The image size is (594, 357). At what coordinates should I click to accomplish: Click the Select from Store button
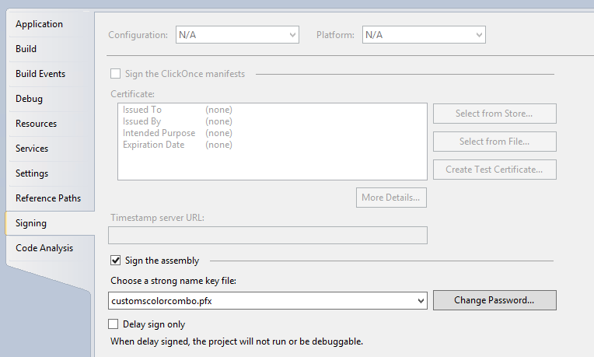pos(494,114)
